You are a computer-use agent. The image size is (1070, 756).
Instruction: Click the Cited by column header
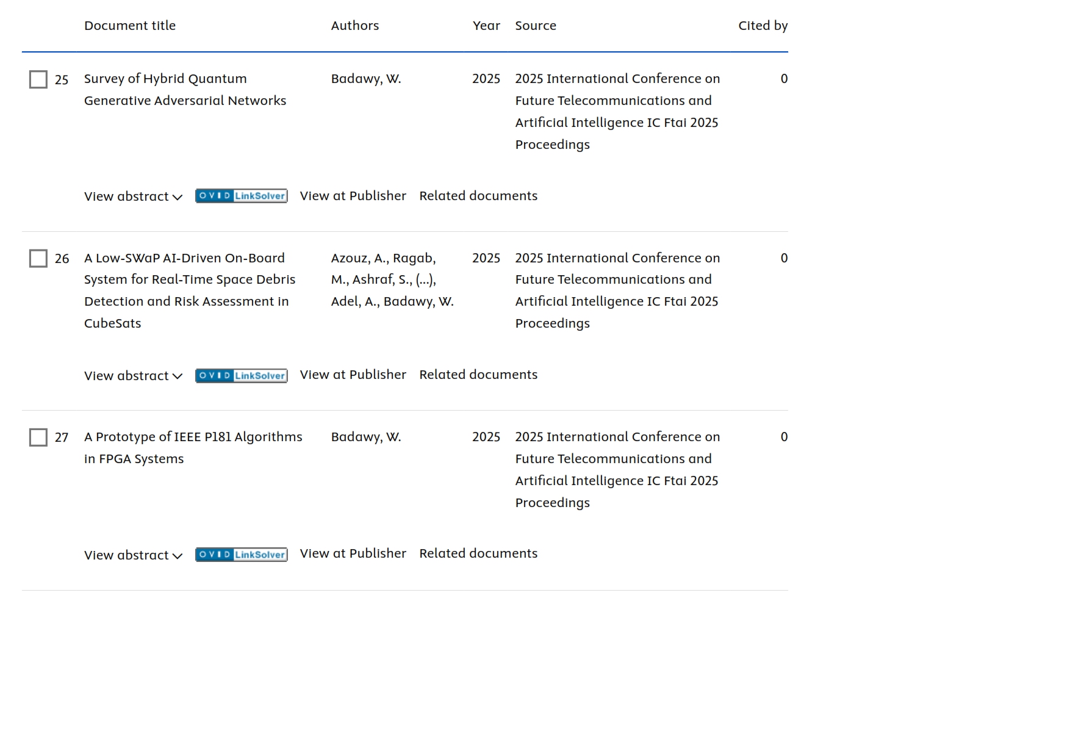coord(763,26)
